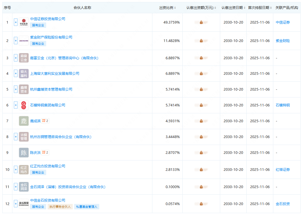Image resolution: width=303 pixels, height=216 pixels.
Task: Click the VIP lock icon for 陈庆洪
Action: pyautogui.click(x=201, y=153)
